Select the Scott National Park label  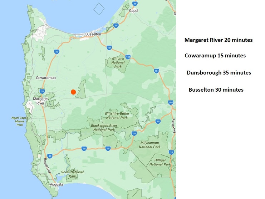72,174
